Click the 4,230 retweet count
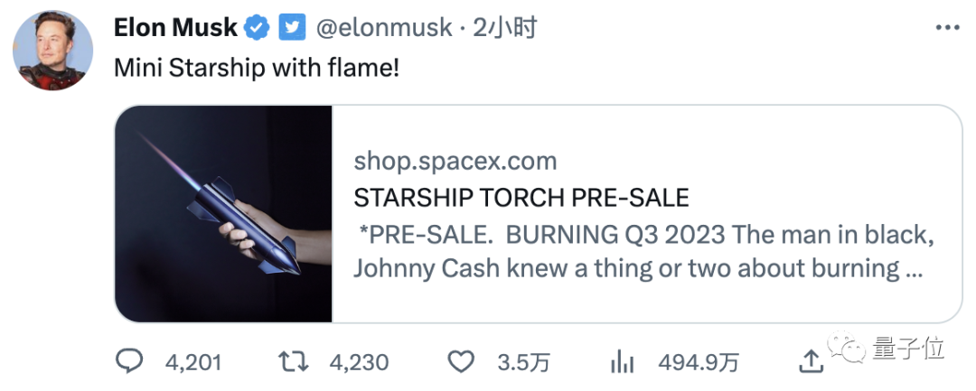Viewport: 976px width, 391px height. click(x=359, y=363)
